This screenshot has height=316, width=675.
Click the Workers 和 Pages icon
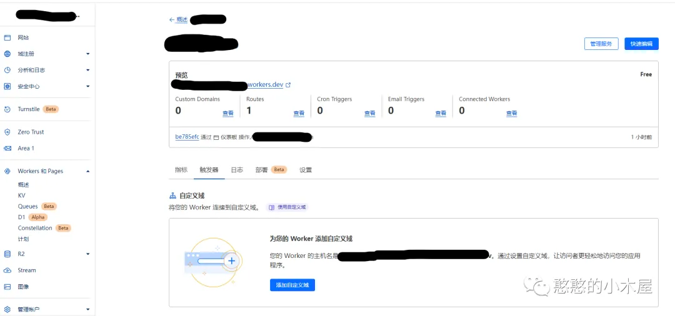pyautogui.click(x=7, y=171)
